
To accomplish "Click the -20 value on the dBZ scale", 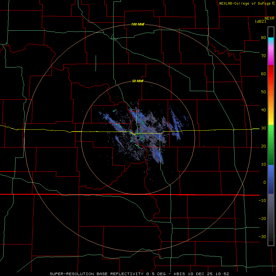I will (262, 218).
